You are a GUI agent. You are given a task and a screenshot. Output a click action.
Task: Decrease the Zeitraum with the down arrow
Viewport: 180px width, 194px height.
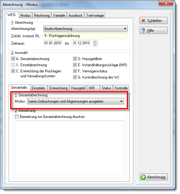click(95, 45)
